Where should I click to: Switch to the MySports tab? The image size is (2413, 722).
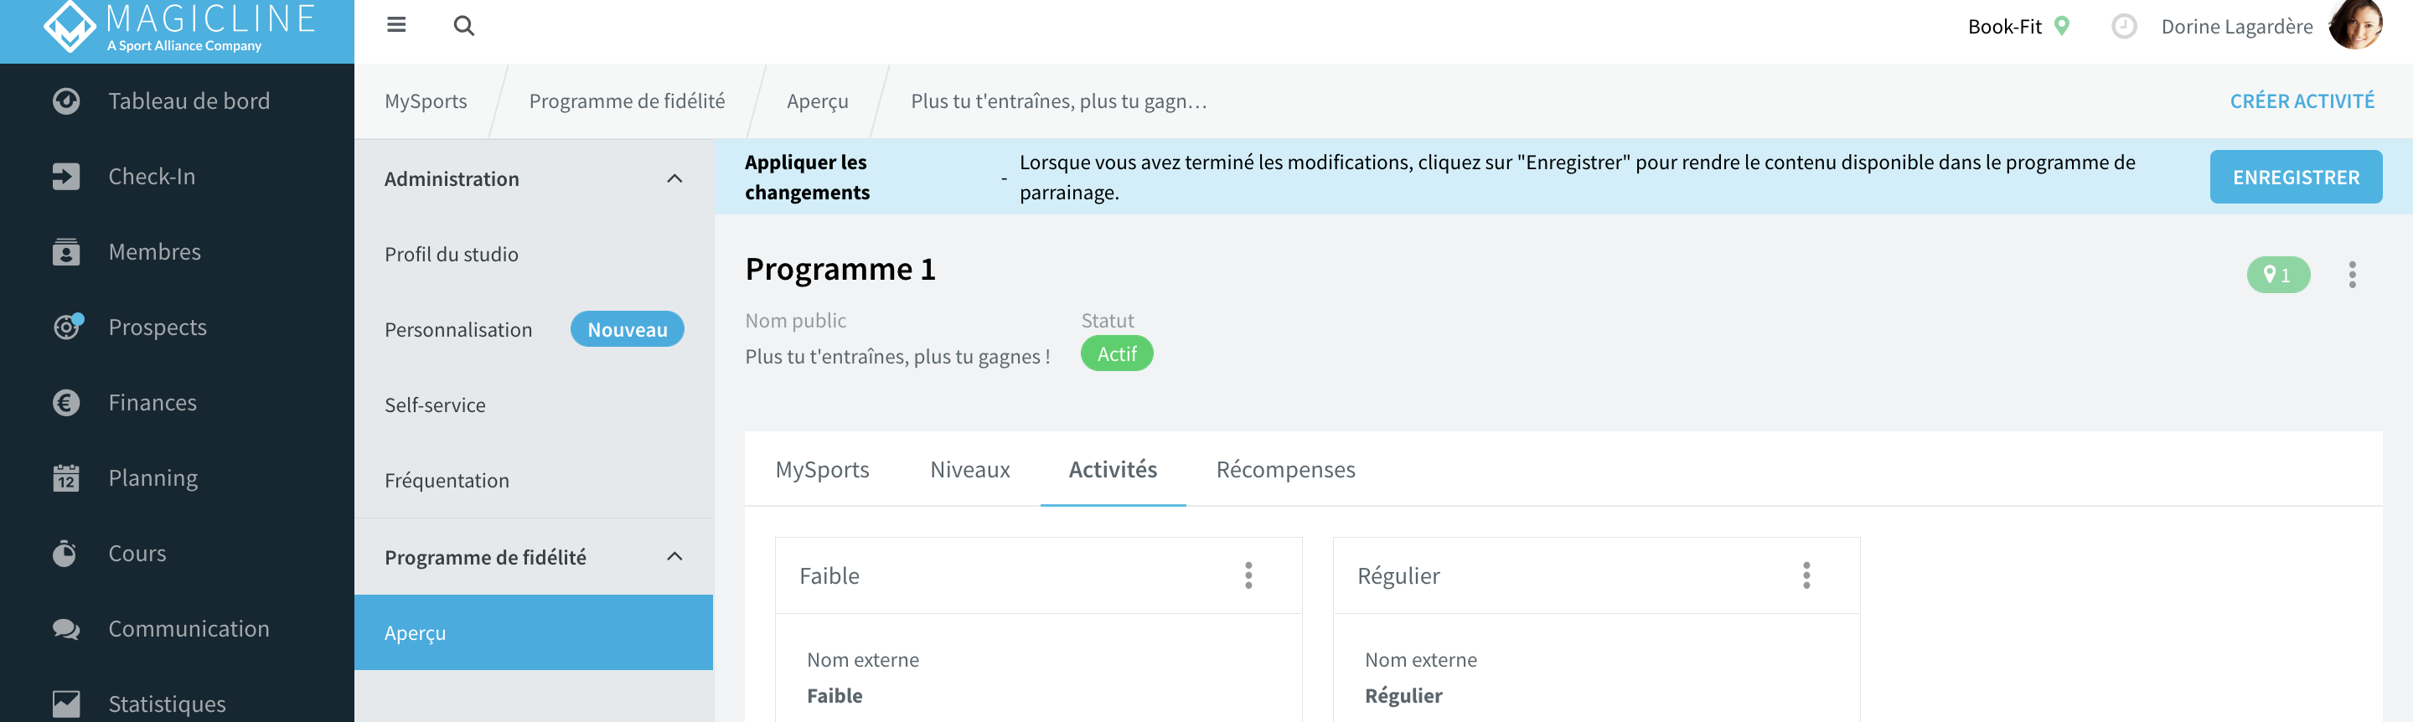pos(823,469)
